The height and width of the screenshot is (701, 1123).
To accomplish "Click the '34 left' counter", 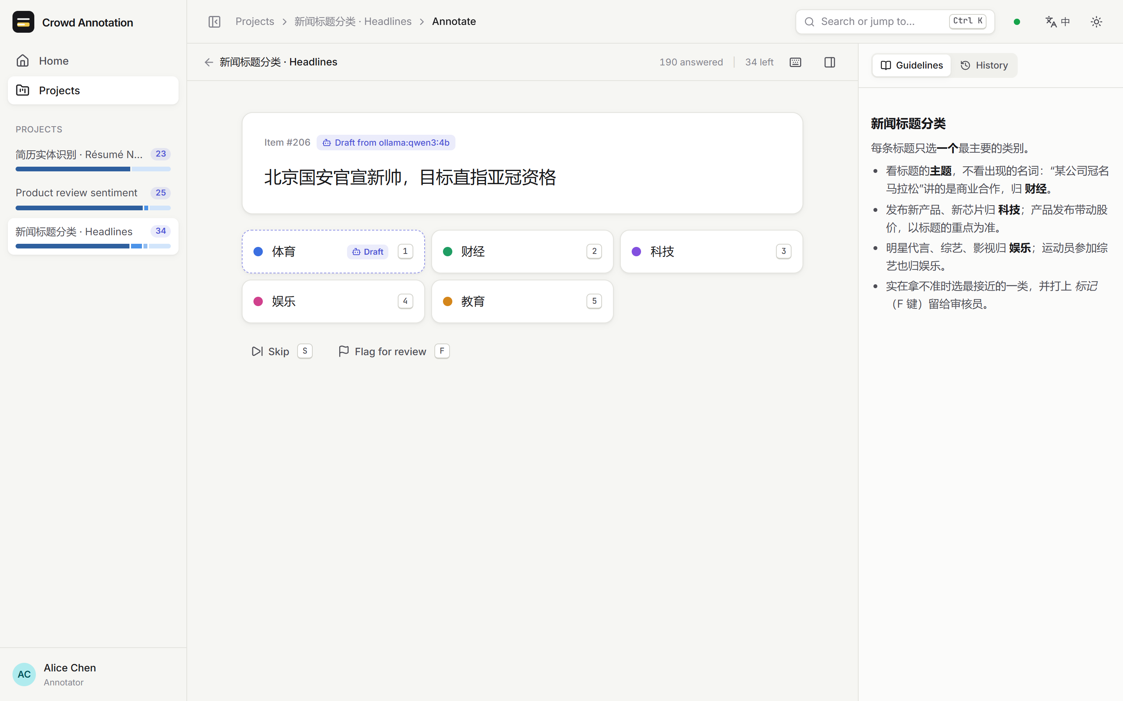I will pos(759,62).
